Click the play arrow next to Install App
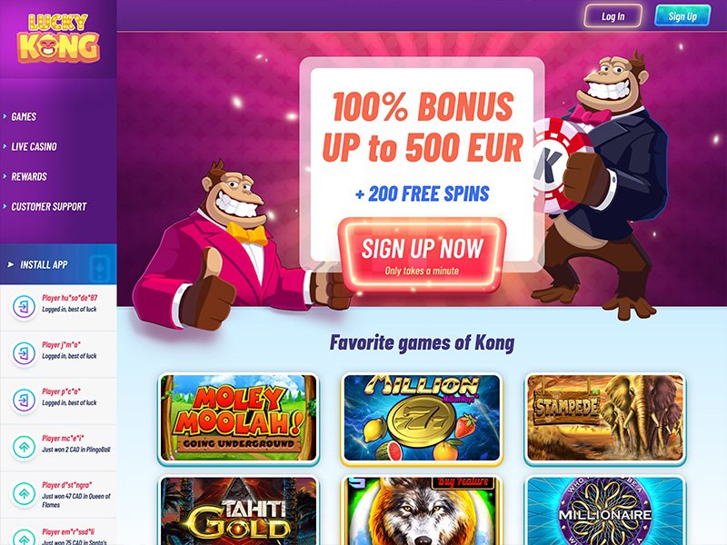The image size is (727, 545). coord(11,264)
